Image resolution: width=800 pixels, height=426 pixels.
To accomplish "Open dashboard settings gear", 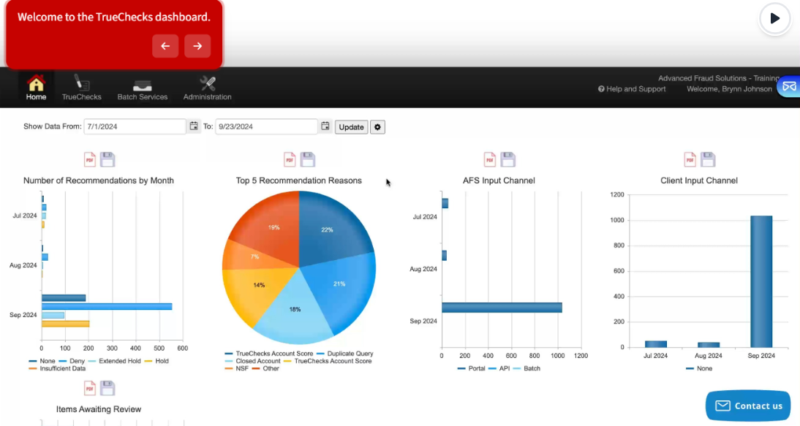I will [x=377, y=127].
